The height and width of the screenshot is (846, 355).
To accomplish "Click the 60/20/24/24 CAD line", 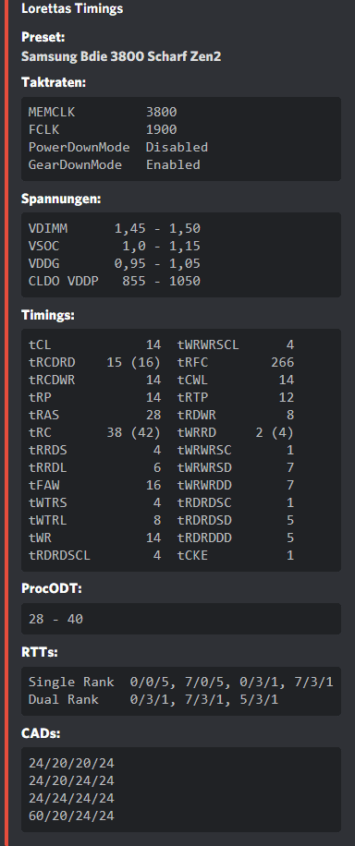I will click(x=71, y=816).
